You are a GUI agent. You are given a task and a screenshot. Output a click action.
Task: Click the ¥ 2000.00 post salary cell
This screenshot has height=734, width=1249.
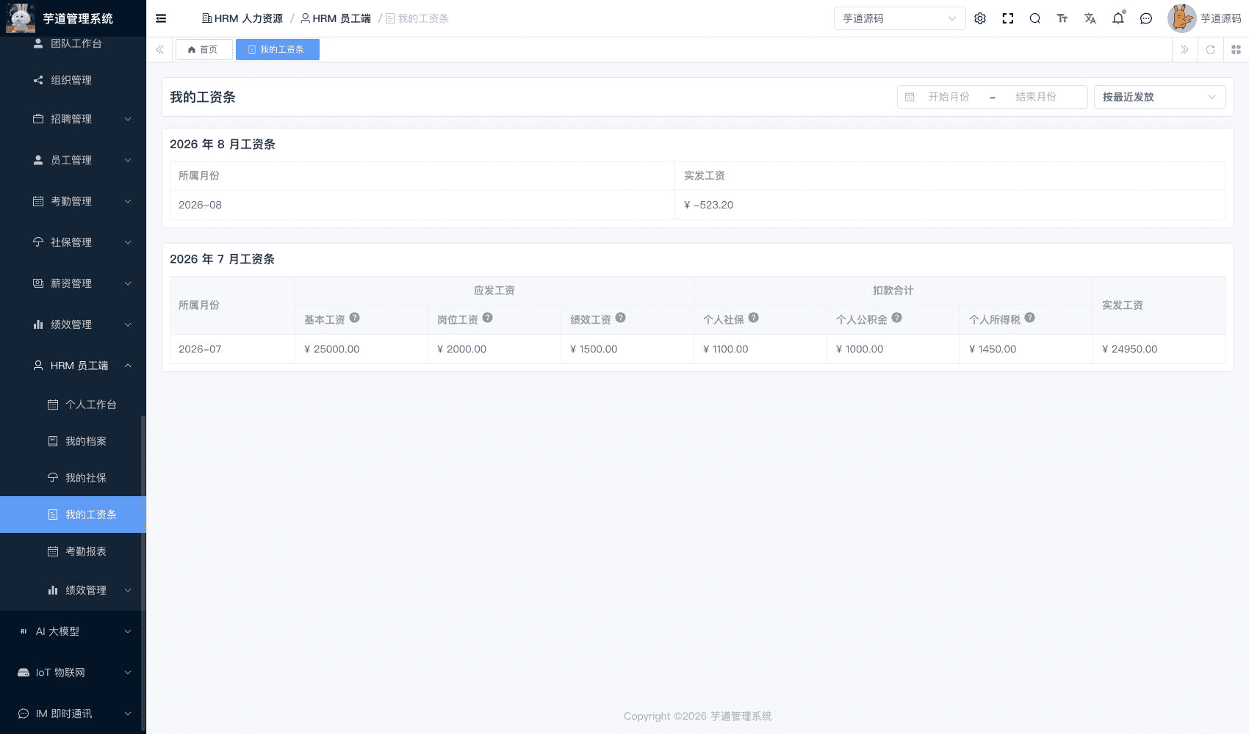[x=494, y=349]
